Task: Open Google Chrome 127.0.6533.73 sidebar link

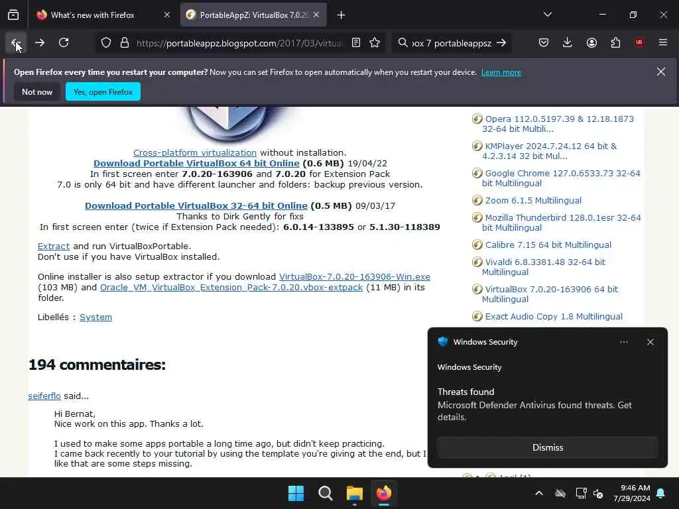Action: [x=561, y=178]
